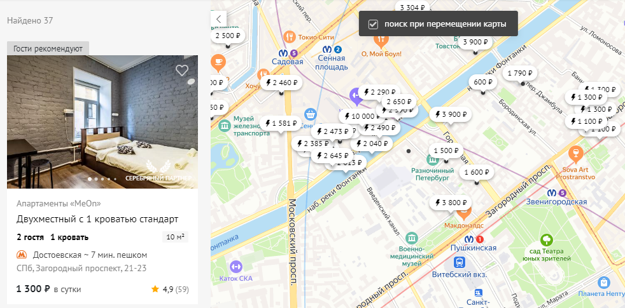Open Двухместный с 1 кроватью стандарт title
The height and width of the screenshot is (308, 625).
click(97, 219)
